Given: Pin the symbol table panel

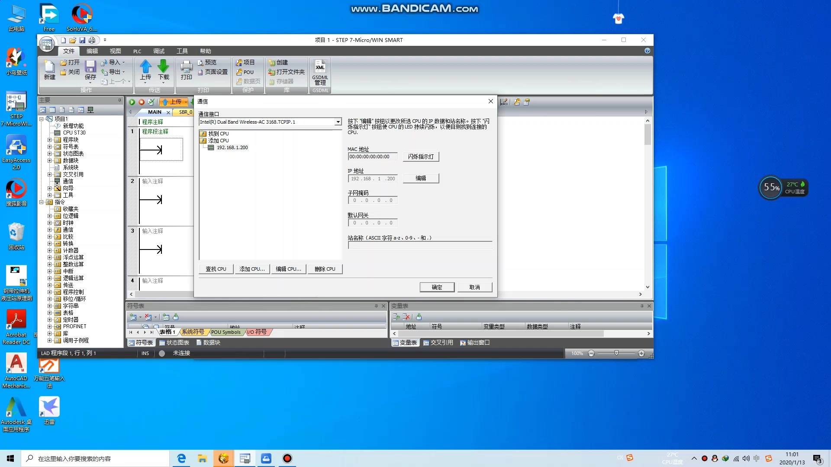Looking at the screenshot, I should coord(376,306).
